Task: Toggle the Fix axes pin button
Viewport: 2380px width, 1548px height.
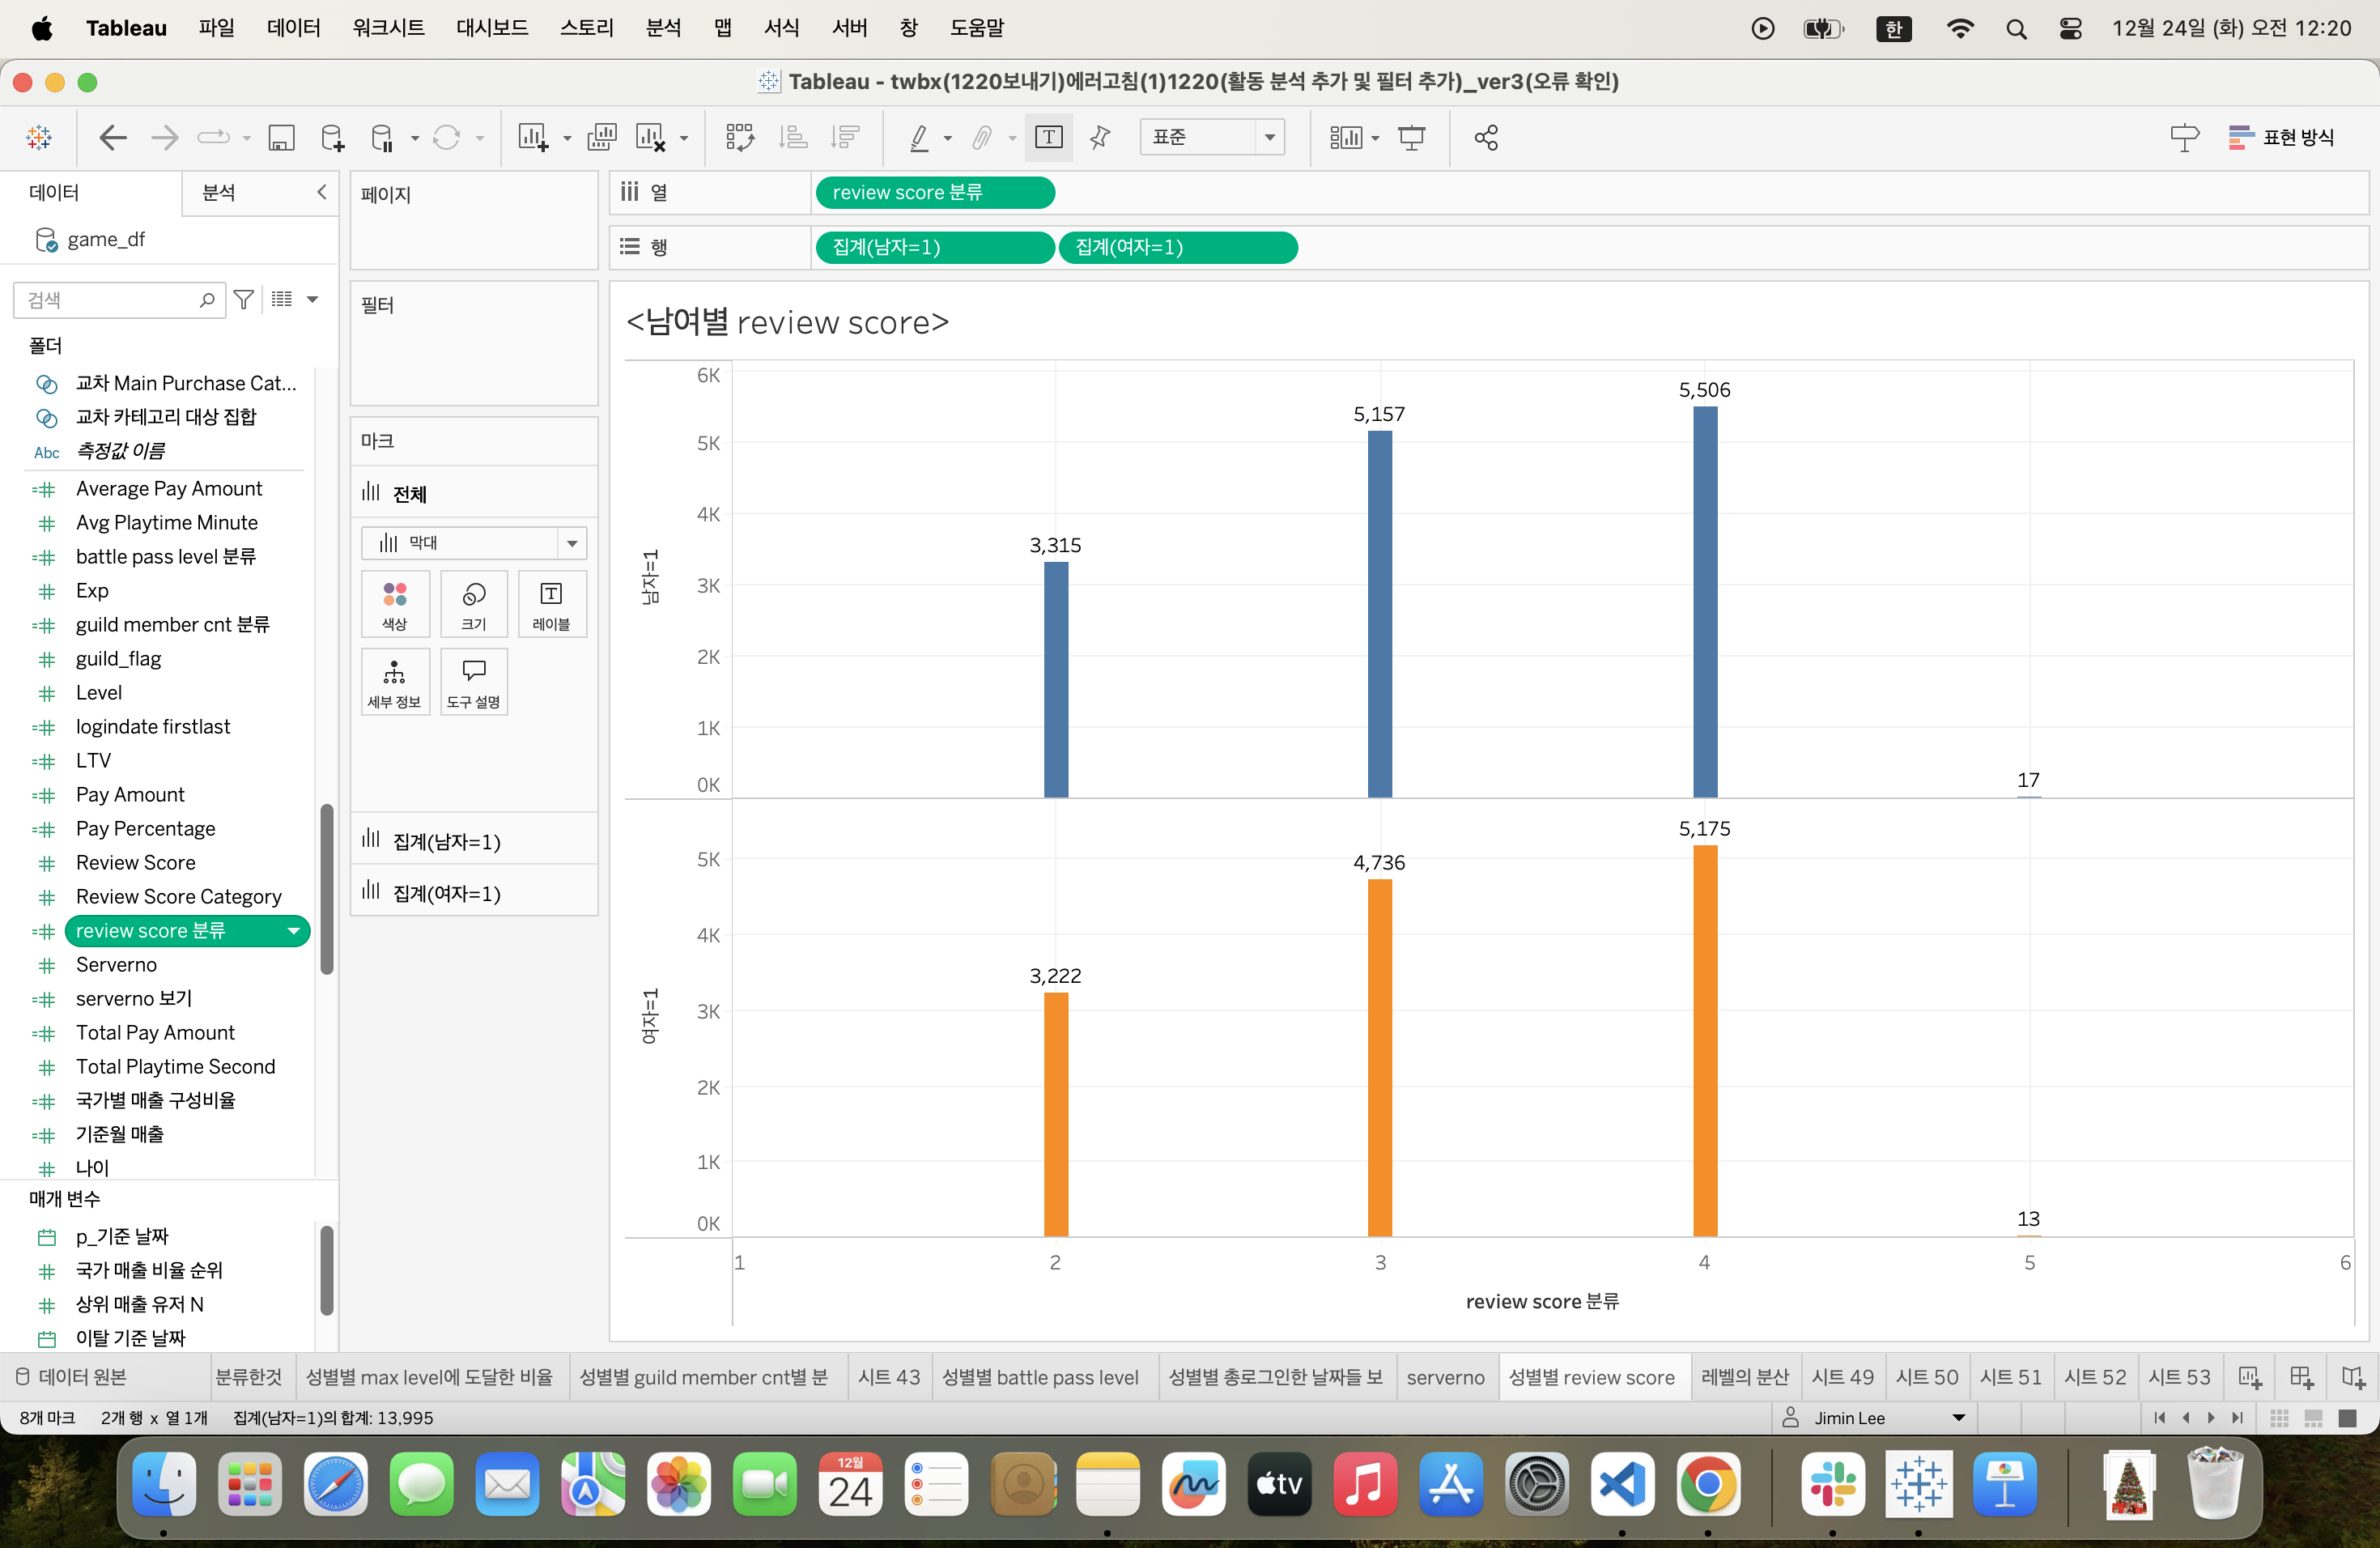Action: tap(1100, 138)
